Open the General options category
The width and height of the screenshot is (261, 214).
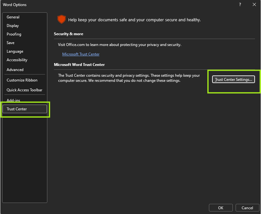[13, 17]
